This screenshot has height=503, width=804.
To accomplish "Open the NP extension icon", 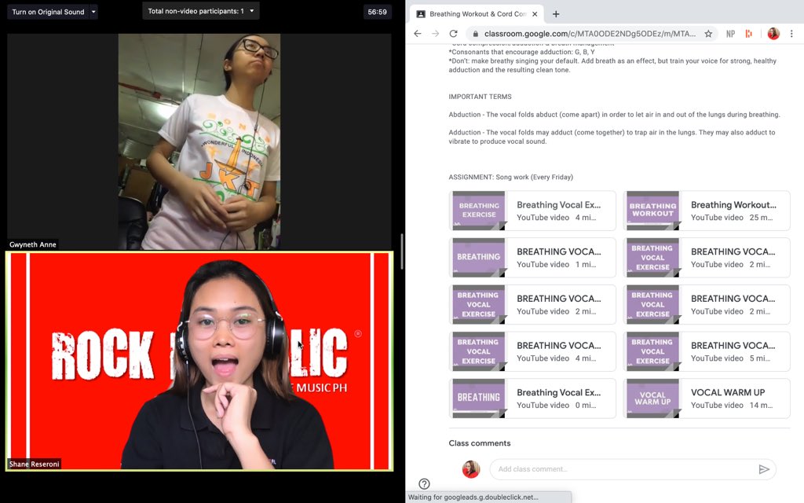I will click(x=731, y=34).
